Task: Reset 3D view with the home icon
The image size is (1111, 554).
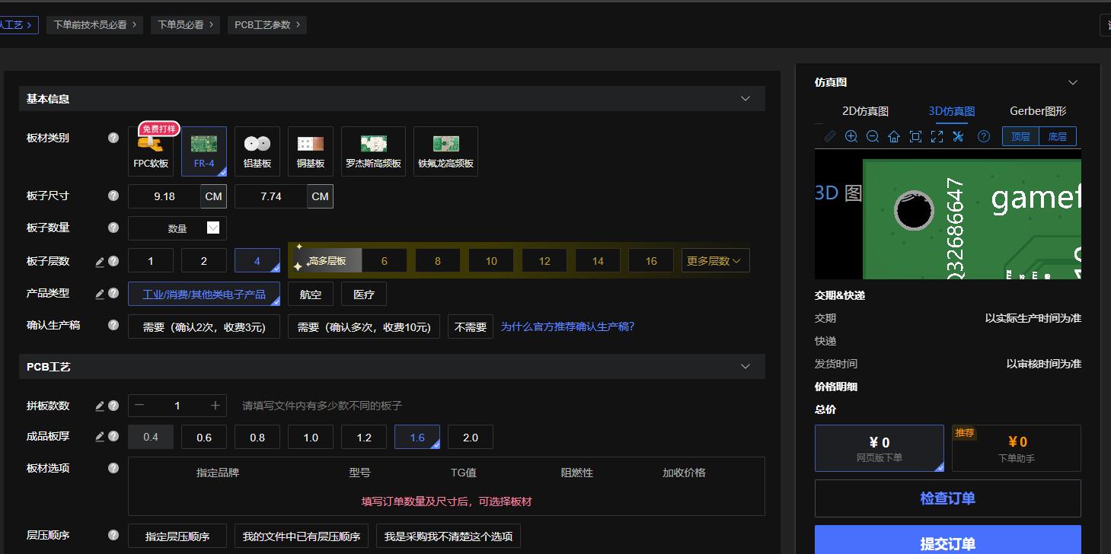Action: (x=894, y=136)
